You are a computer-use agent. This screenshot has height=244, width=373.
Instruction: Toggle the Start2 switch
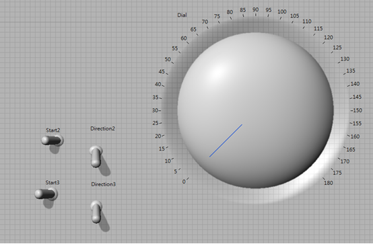pos(53,140)
